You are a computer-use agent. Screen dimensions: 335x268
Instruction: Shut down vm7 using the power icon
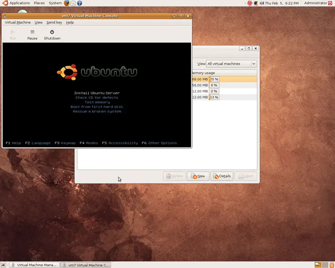point(52,35)
